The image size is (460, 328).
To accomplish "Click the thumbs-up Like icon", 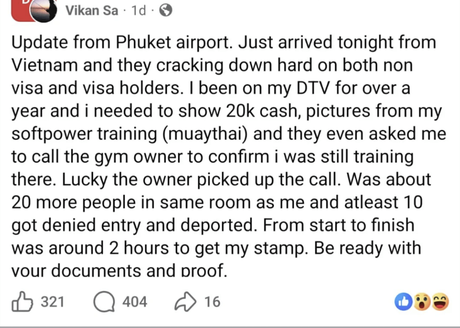I will 24,302.
